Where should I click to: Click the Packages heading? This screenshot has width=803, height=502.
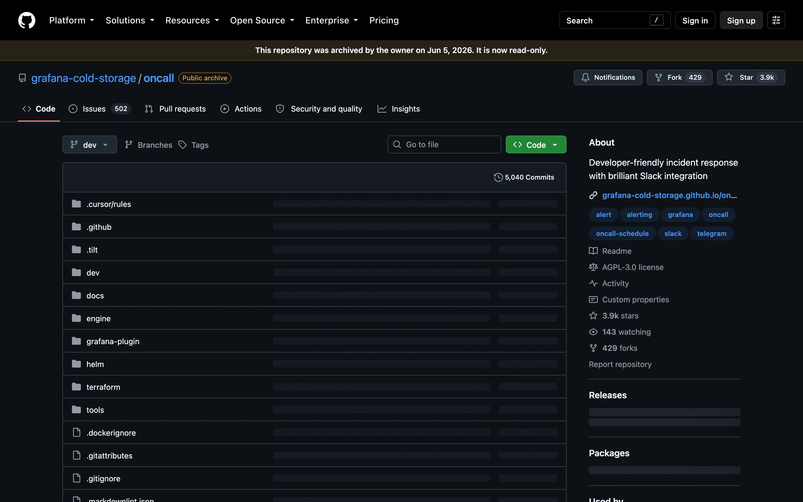pos(609,453)
